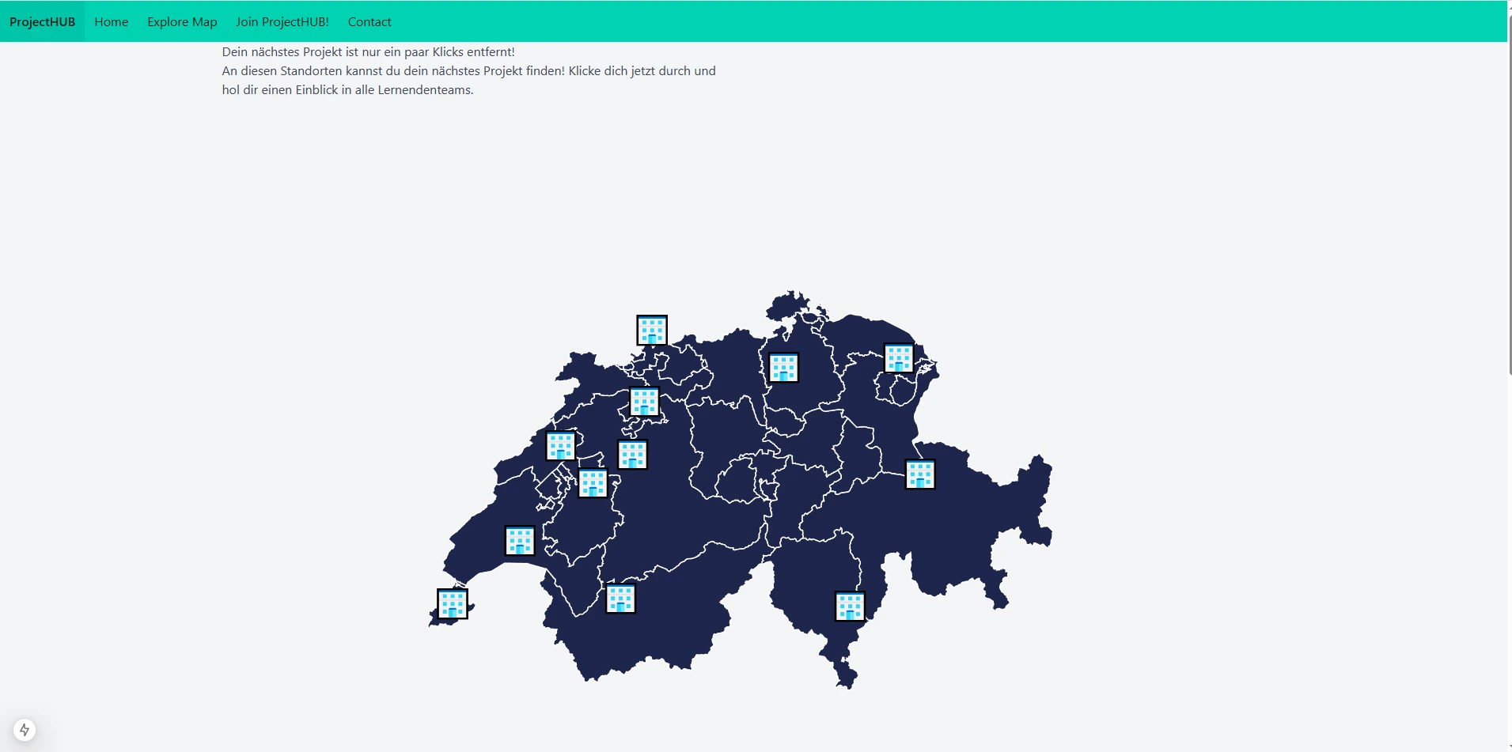
Task: Click the Basel building marker at the northern border
Action: [x=652, y=331]
